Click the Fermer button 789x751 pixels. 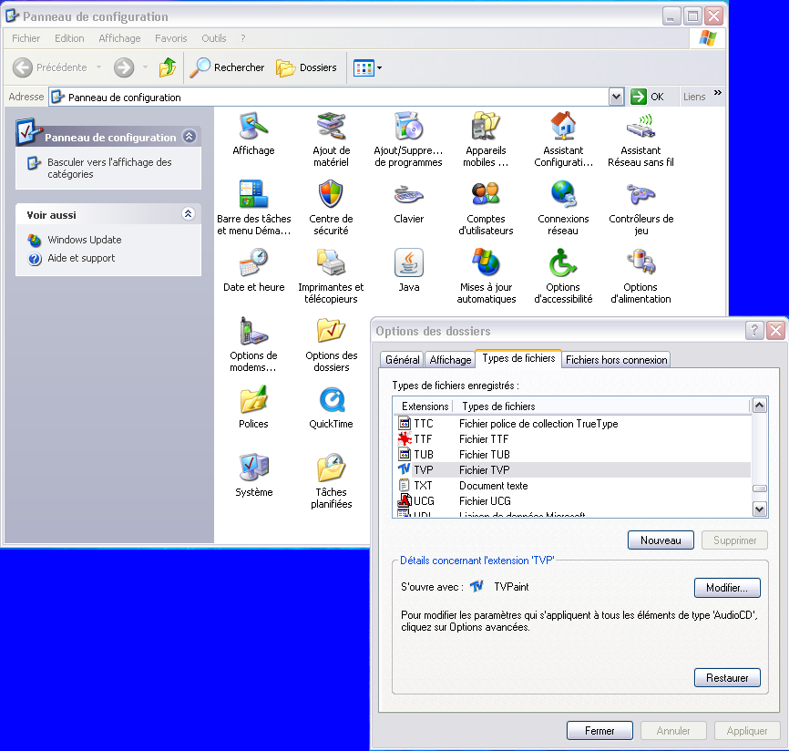[599, 731]
